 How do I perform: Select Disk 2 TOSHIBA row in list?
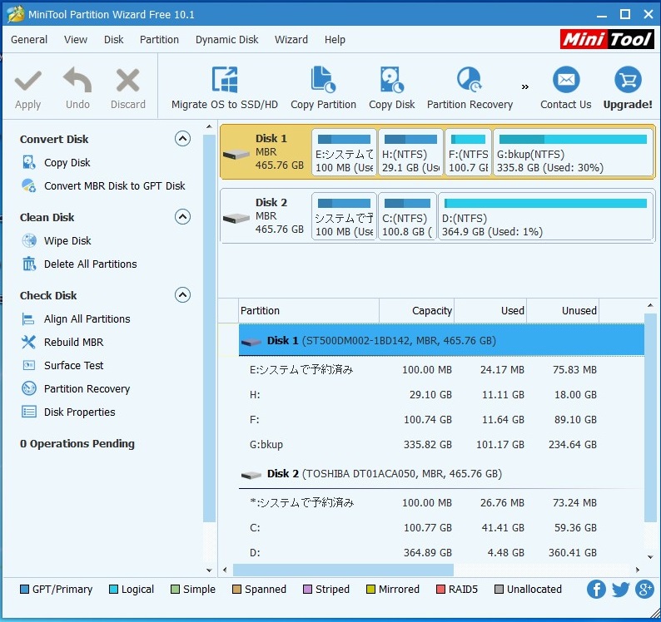(441, 474)
